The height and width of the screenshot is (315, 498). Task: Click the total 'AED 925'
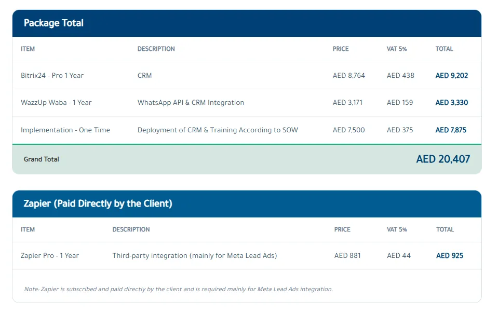tap(450, 256)
